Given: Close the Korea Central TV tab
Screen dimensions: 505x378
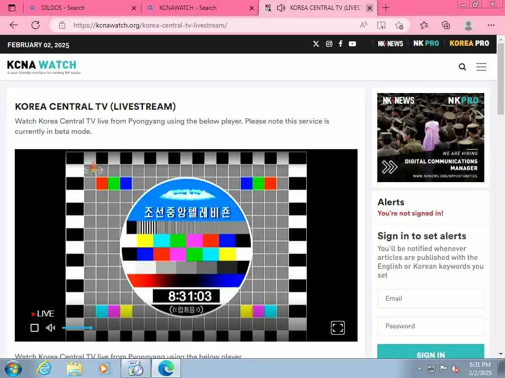Looking at the screenshot, I should (x=370, y=8).
